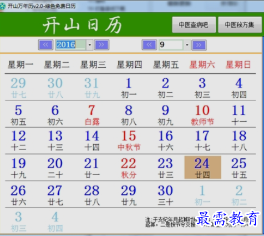The height and width of the screenshot is (236, 264).
Task: Open the 中医秘方集 button
Action: click(240, 24)
